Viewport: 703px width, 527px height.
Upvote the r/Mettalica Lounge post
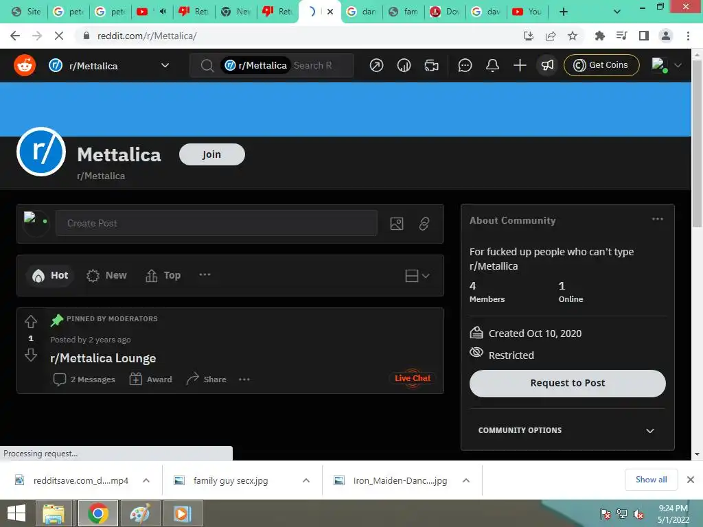30,321
